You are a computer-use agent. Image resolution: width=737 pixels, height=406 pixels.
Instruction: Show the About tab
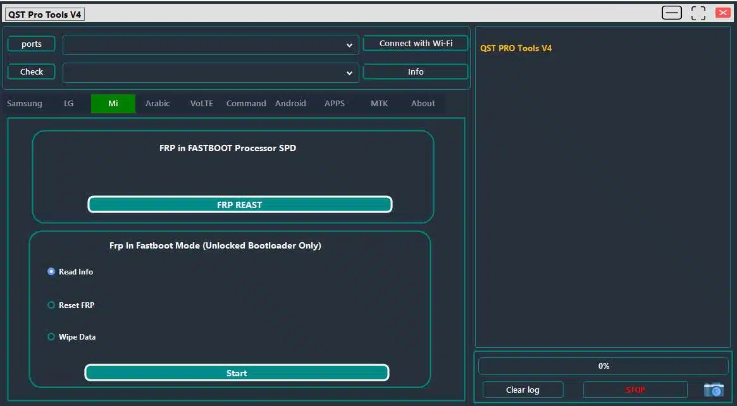pos(423,103)
